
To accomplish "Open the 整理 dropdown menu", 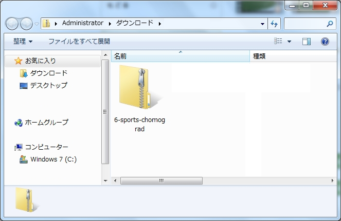I will click(23, 41).
